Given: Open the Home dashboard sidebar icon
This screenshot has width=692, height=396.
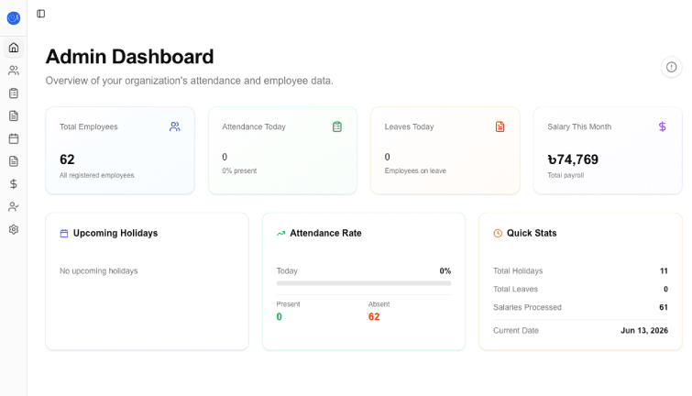Looking at the screenshot, I should tap(14, 48).
